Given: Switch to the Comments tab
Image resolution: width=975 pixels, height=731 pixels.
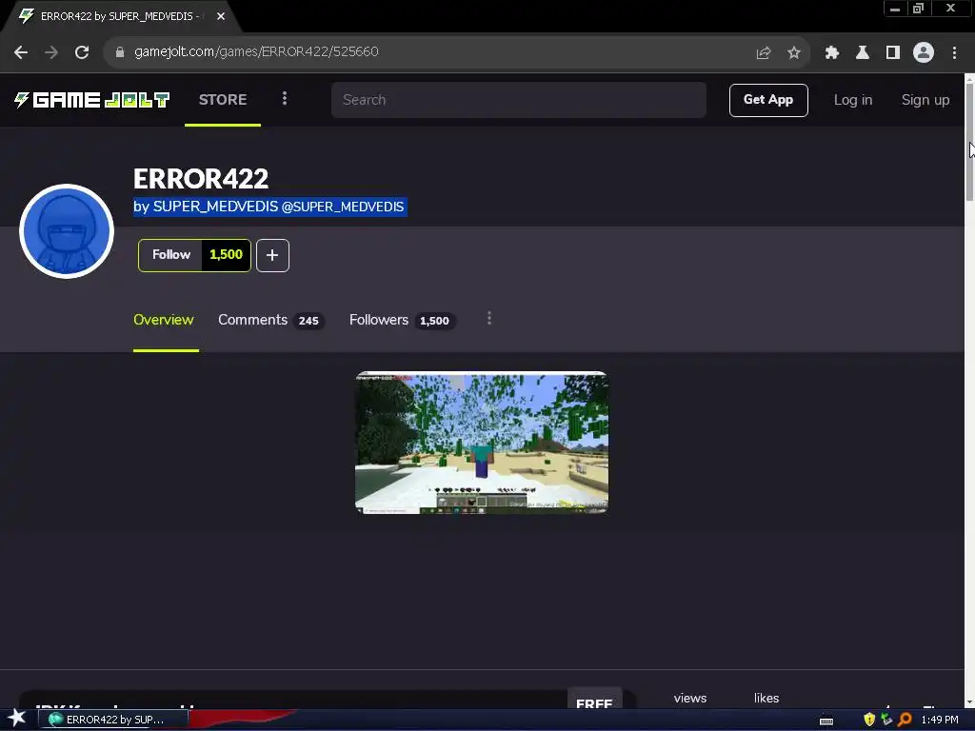Looking at the screenshot, I should 270,320.
